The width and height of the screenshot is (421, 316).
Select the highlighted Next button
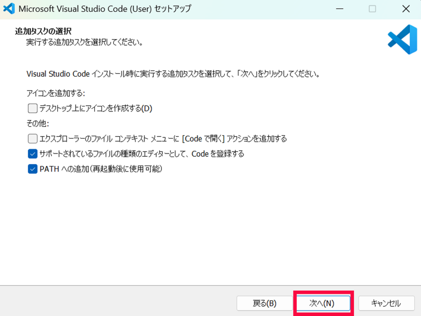[323, 303]
